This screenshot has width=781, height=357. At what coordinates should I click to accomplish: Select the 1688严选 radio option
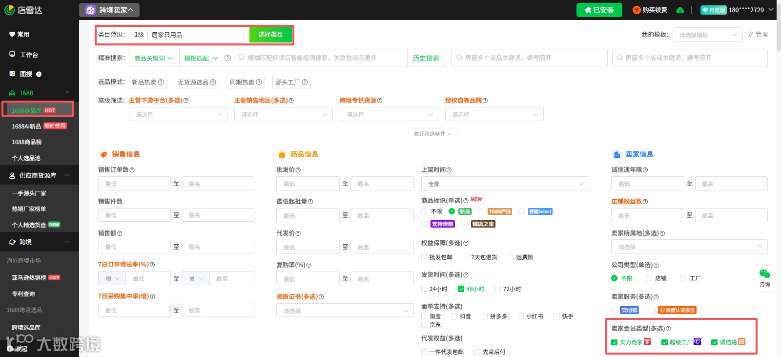click(x=481, y=211)
